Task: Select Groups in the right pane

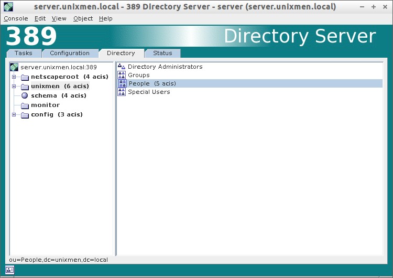Action: [139, 75]
